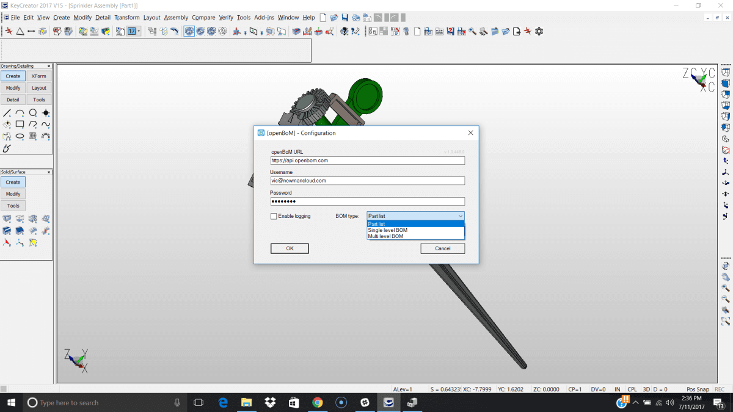The width and height of the screenshot is (733, 412).
Task: Select the solid block primitive tool
Action: coord(7,219)
